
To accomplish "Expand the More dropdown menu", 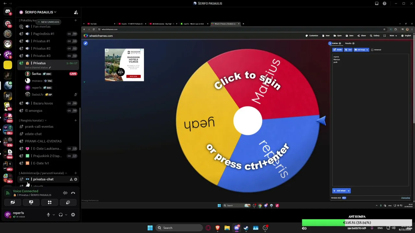I will coord(393,36).
